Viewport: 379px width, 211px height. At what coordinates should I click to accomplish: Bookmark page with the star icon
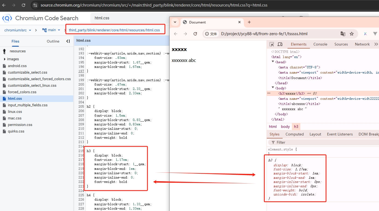click(352, 34)
